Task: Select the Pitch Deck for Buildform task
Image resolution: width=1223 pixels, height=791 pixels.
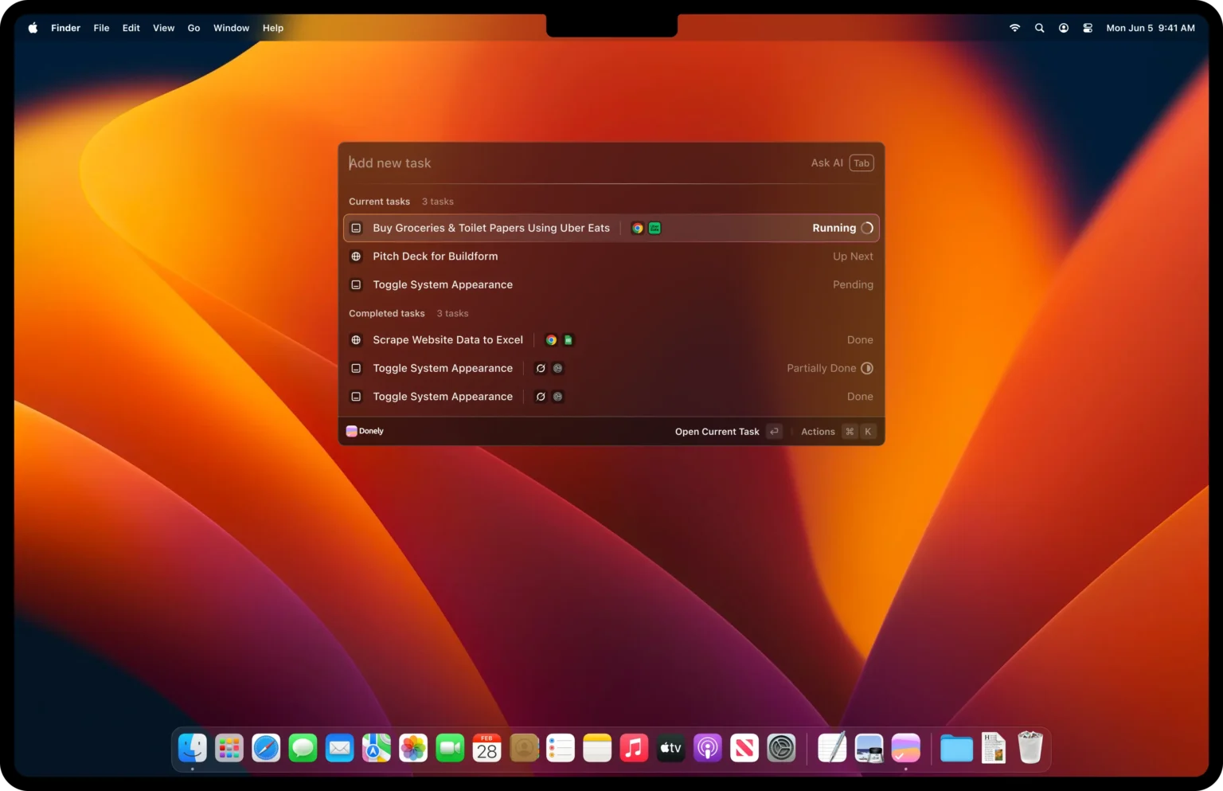Action: 611,256
